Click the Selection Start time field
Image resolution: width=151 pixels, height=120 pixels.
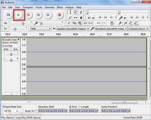coord(53,111)
